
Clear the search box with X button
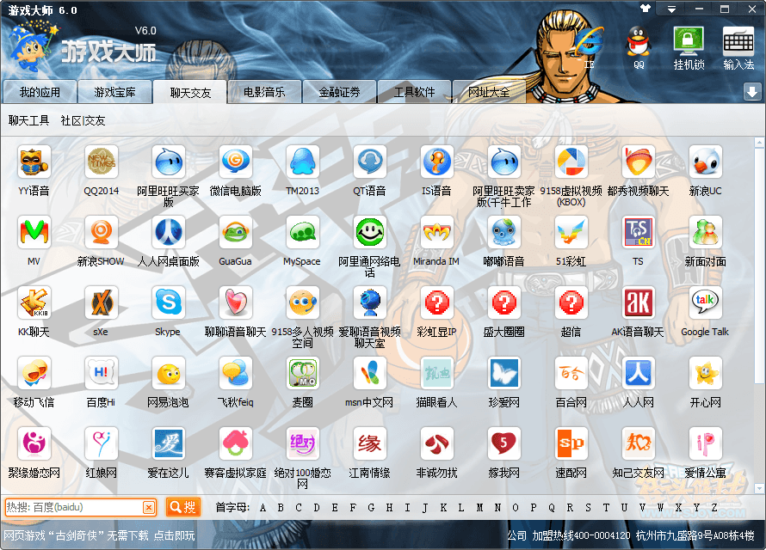coord(149,508)
